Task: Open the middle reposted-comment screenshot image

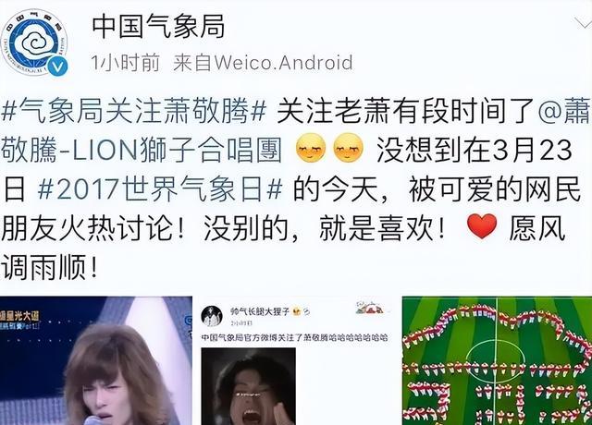Action: tap(297, 361)
